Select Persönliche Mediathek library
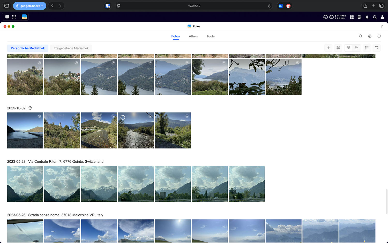This screenshot has height=243, width=388. point(28,48)
